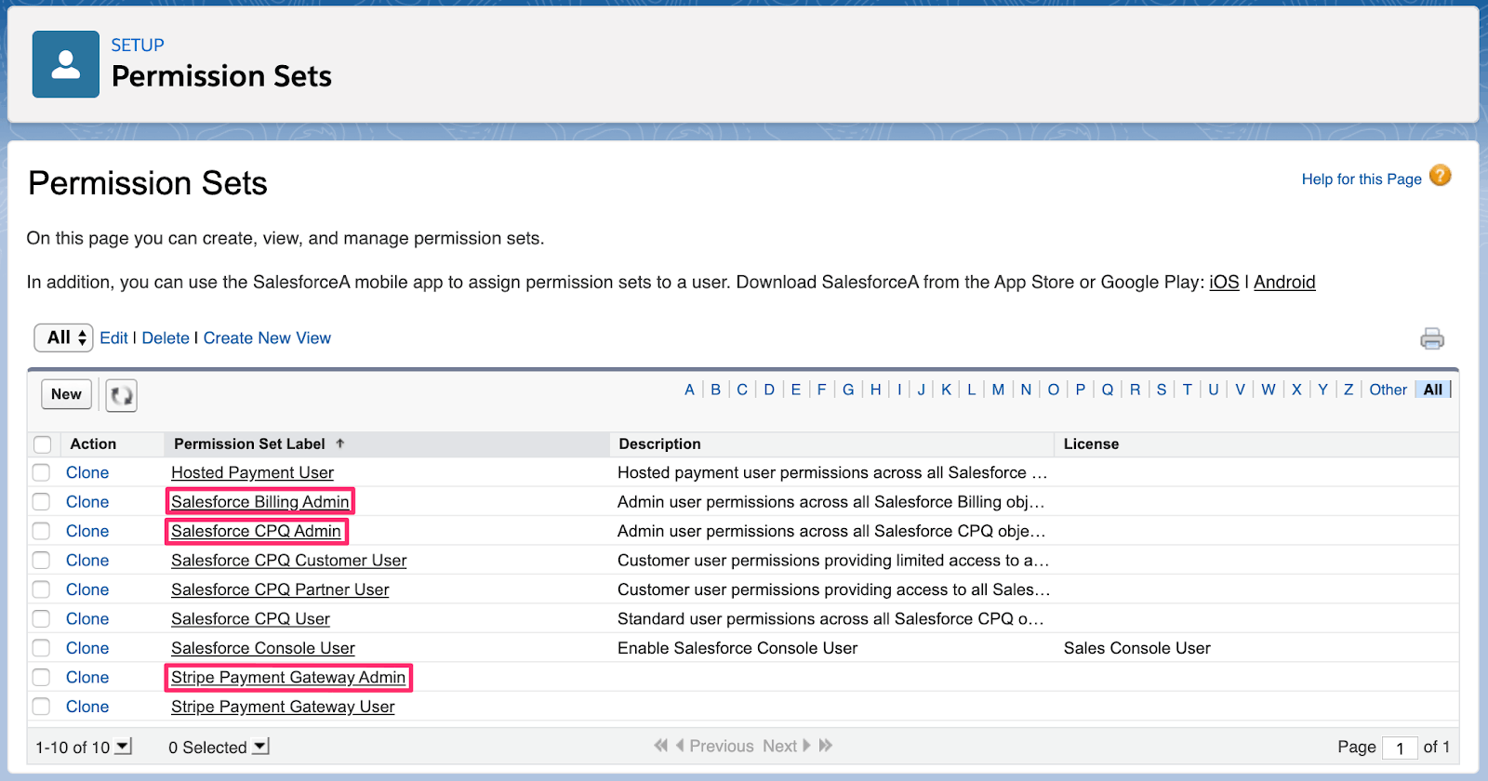The height and width of the screenshot is (781, 1488).
Task: Check the Stripe Payment Gateway User checkbox
Action: 42,707
